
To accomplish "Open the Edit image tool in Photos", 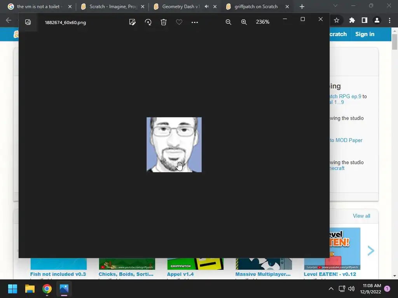I will 132,22.
